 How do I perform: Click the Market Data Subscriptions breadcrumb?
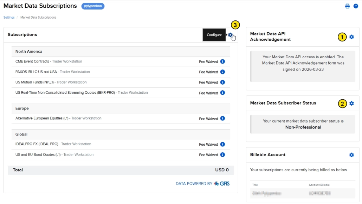pos(39,17)
